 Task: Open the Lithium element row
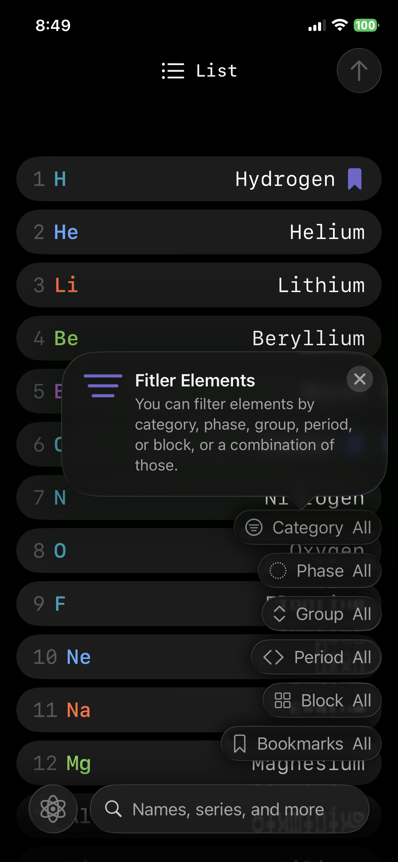pos(199,285)
